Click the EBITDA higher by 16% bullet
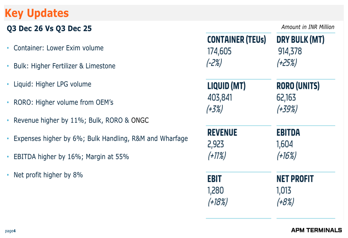 71,157
